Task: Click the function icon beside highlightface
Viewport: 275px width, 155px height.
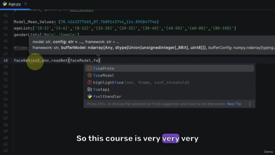Action: tap(90, 82)
